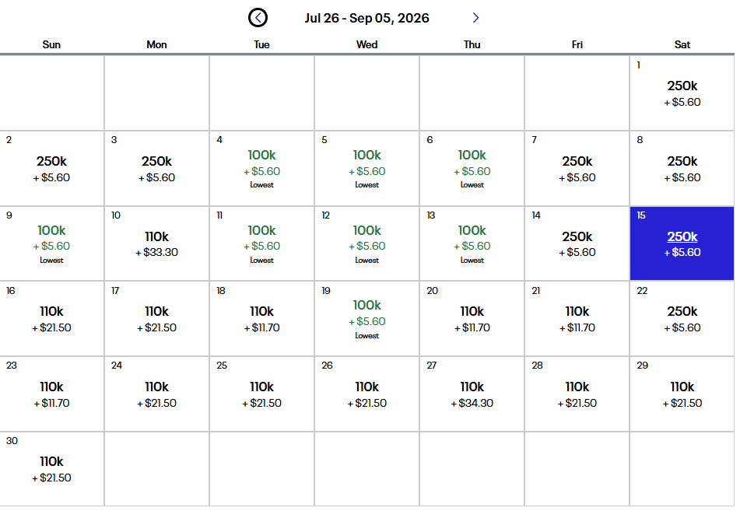
Task: Select August 22 Saturday 250k fare
Action: coord(682,318)
